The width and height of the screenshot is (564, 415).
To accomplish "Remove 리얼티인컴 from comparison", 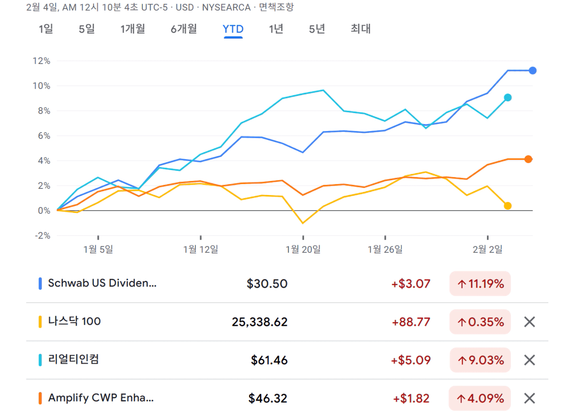I will click(x=529, y=360).
